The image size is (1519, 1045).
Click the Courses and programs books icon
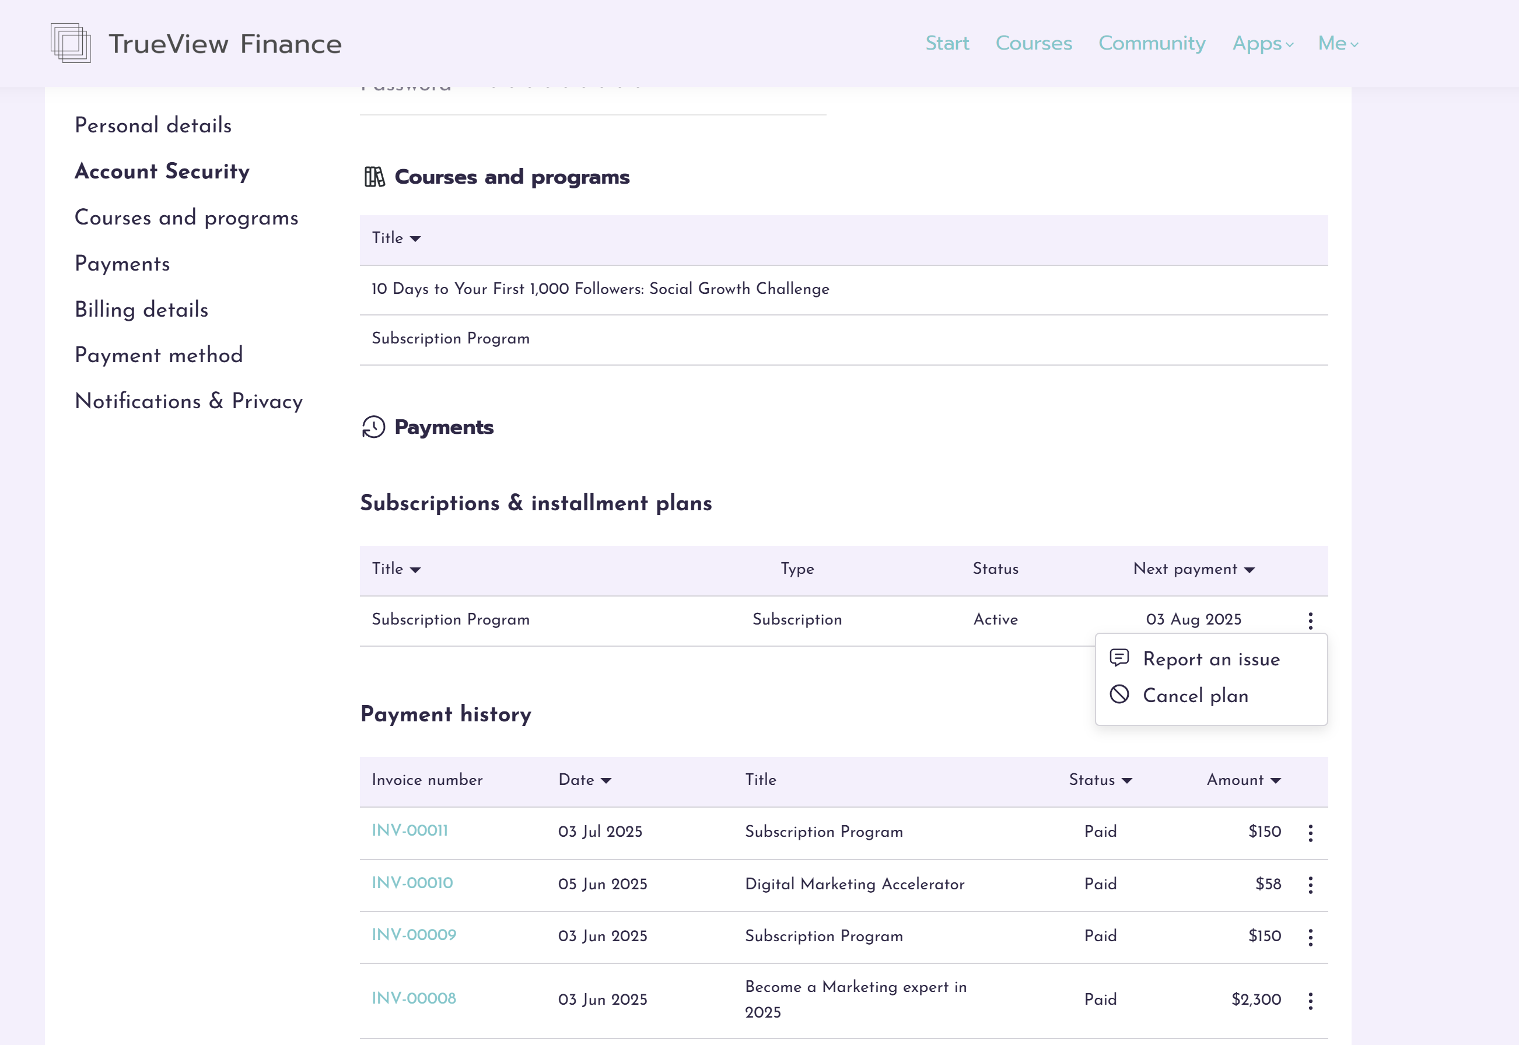pyautogui.click(x=374, y=177)
